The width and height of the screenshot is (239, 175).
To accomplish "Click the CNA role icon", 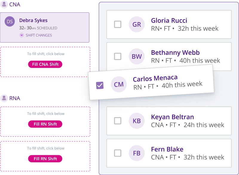I will click(x=4, y=4).
